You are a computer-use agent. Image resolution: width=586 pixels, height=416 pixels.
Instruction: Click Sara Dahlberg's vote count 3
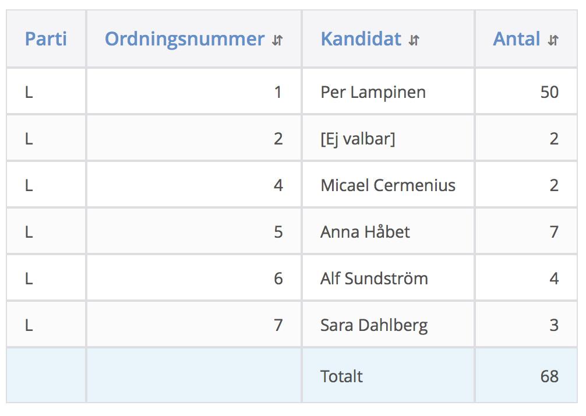554,325
